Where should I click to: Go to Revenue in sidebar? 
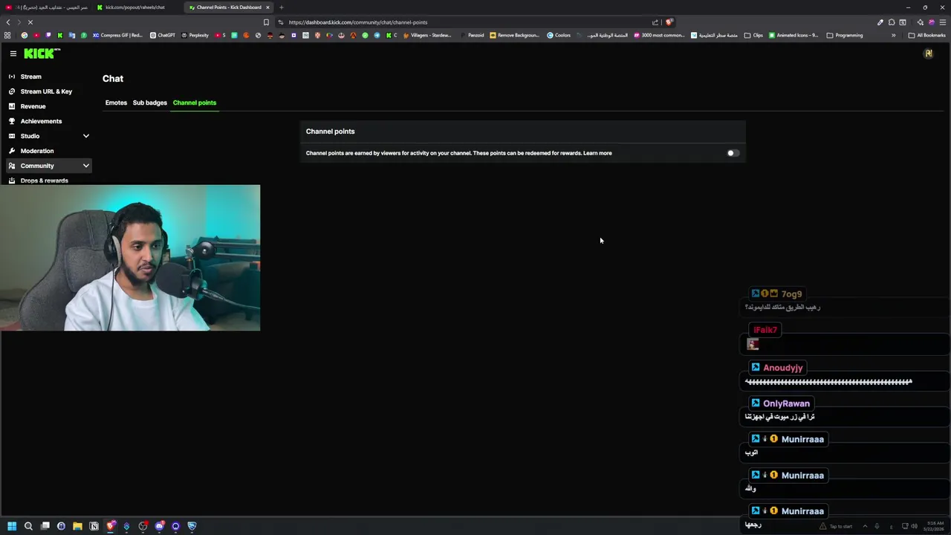[x=33, y=106]
